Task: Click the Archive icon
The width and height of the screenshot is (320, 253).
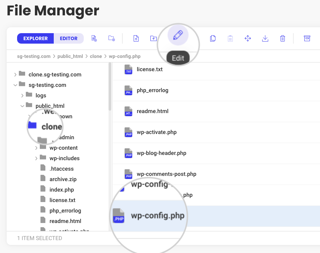Action: point(307,38)
